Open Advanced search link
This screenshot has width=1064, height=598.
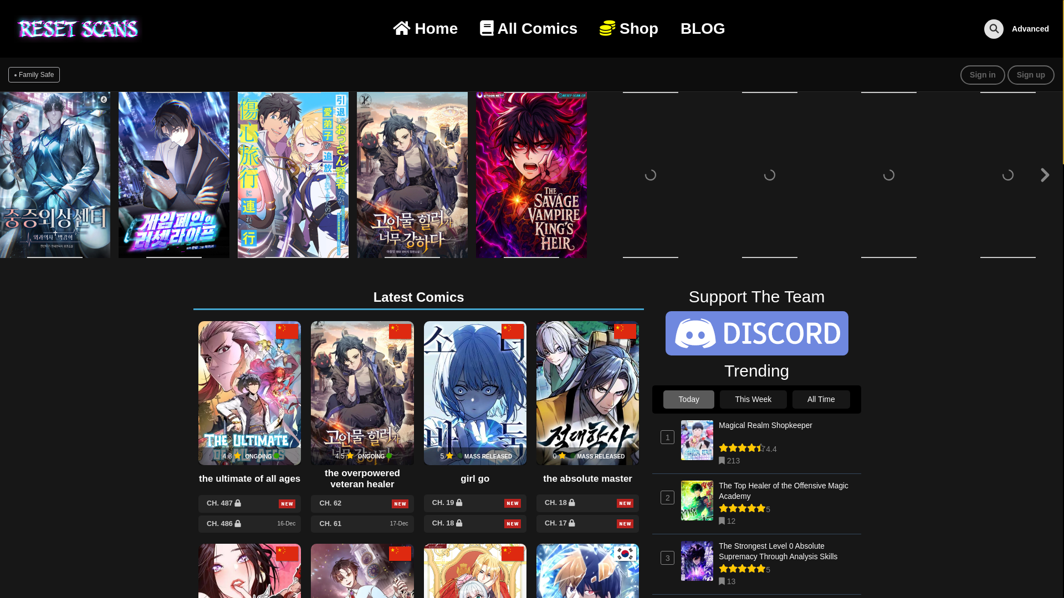tap(1030, 29)
